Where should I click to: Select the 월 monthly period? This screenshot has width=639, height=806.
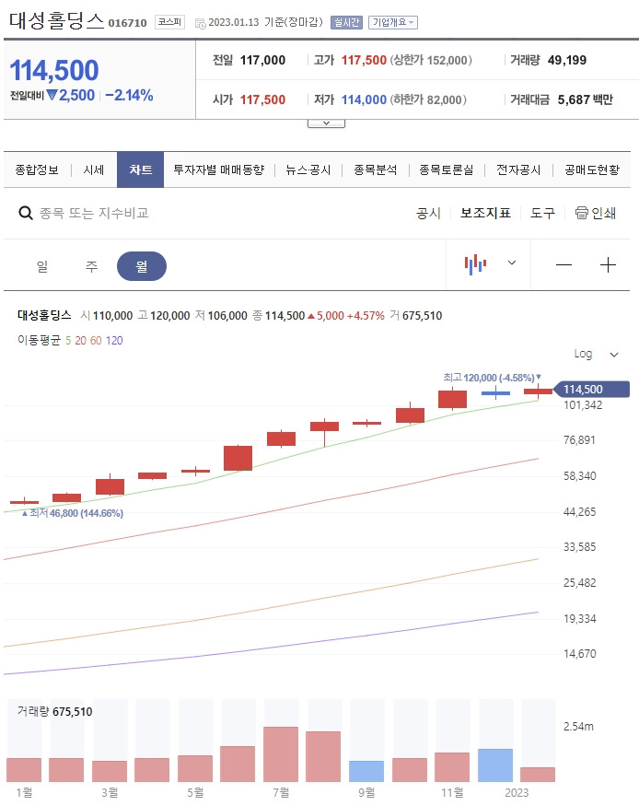[142, 266]
